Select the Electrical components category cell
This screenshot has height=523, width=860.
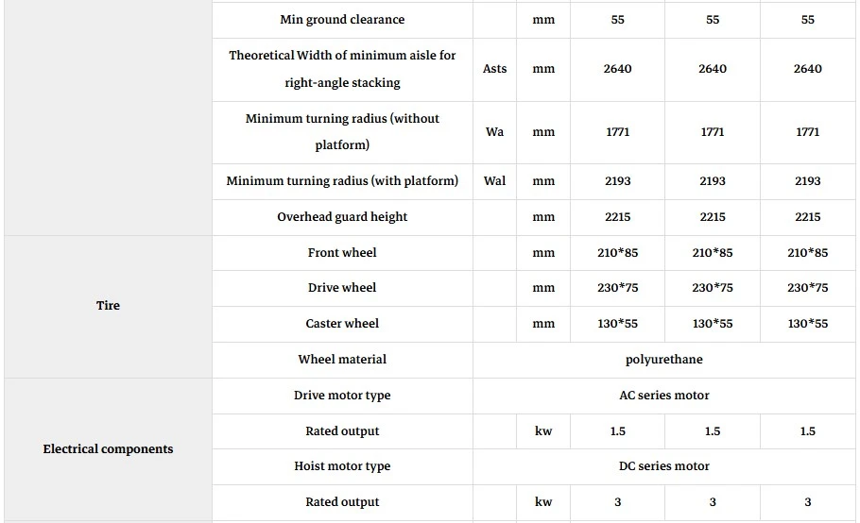pos(108,449)
